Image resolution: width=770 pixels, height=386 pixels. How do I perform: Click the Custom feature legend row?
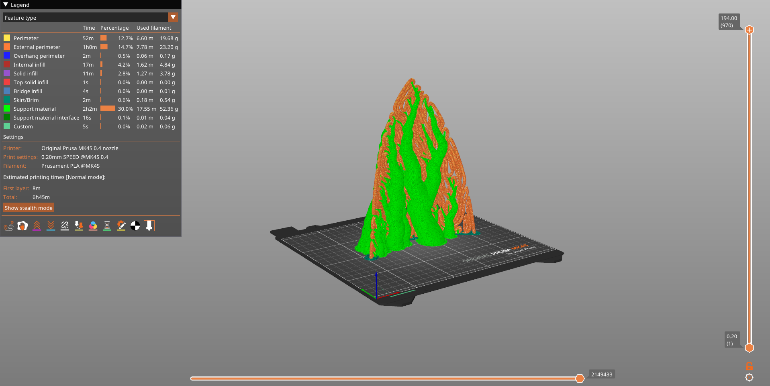click(x=90, y=126)
